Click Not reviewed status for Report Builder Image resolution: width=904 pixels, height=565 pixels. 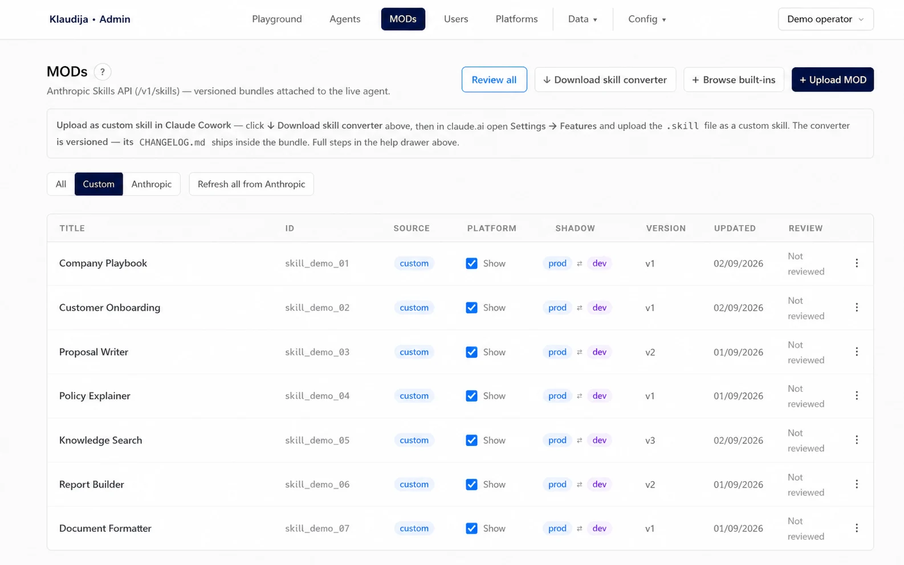pyautogui.click(x=806, y=485)
